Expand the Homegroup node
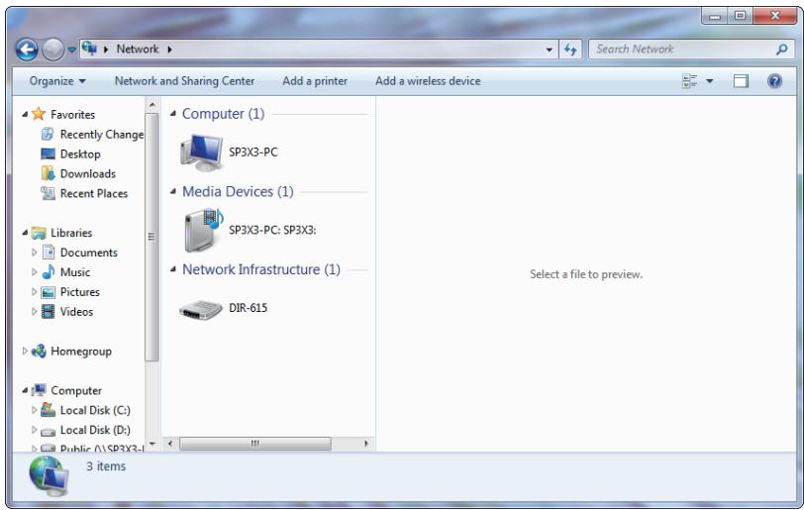804x510 pixels. point(25,351)
